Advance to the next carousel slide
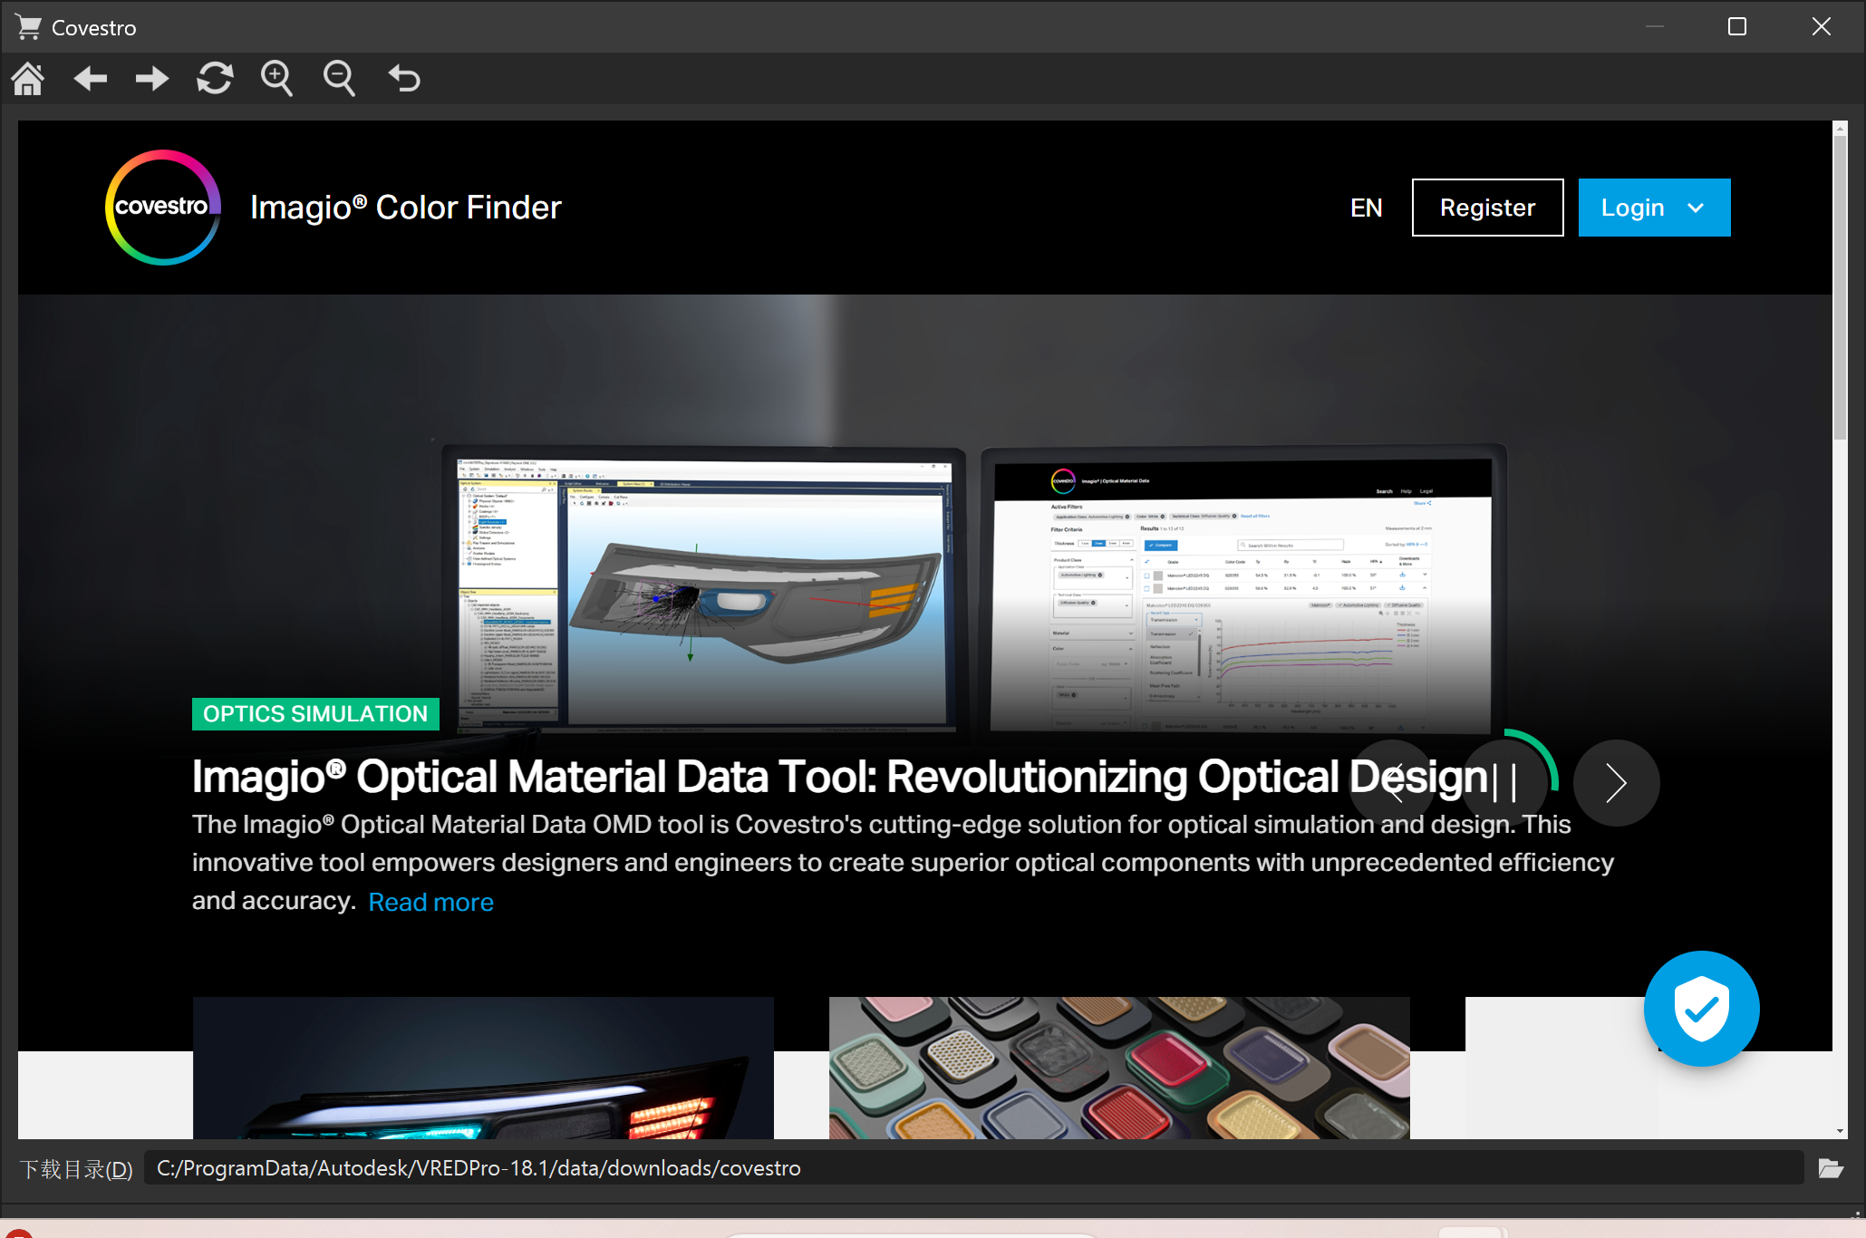 point(1616,782)
